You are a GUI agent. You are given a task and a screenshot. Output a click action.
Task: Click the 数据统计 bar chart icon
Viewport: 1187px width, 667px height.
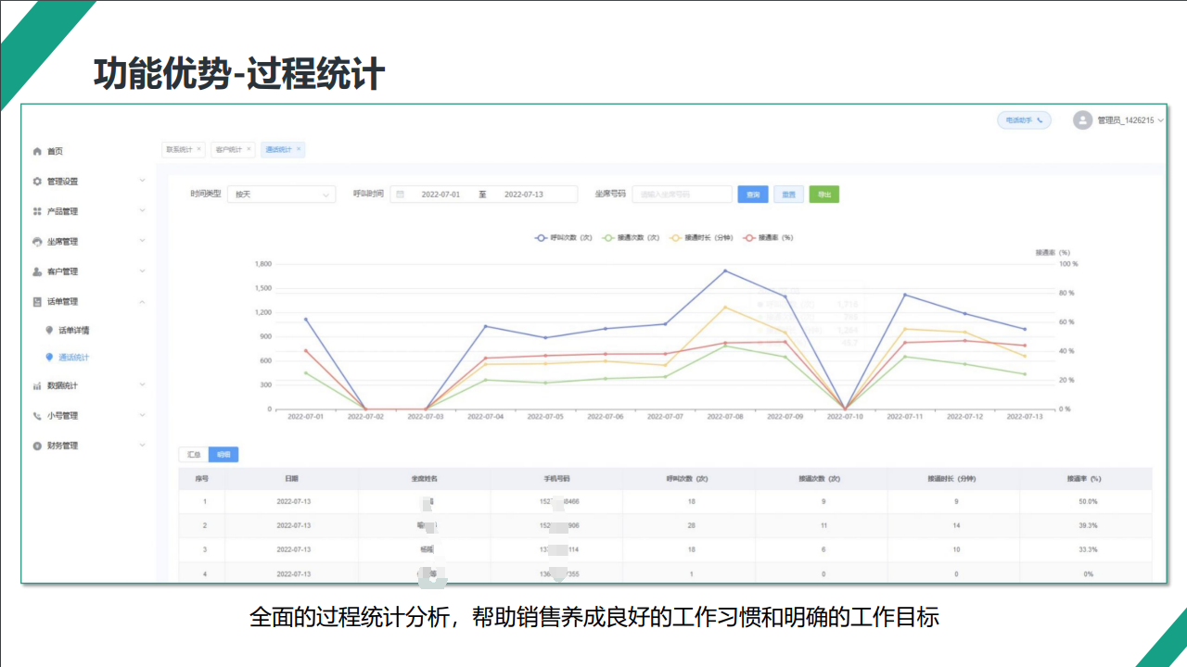coord(37,385)
